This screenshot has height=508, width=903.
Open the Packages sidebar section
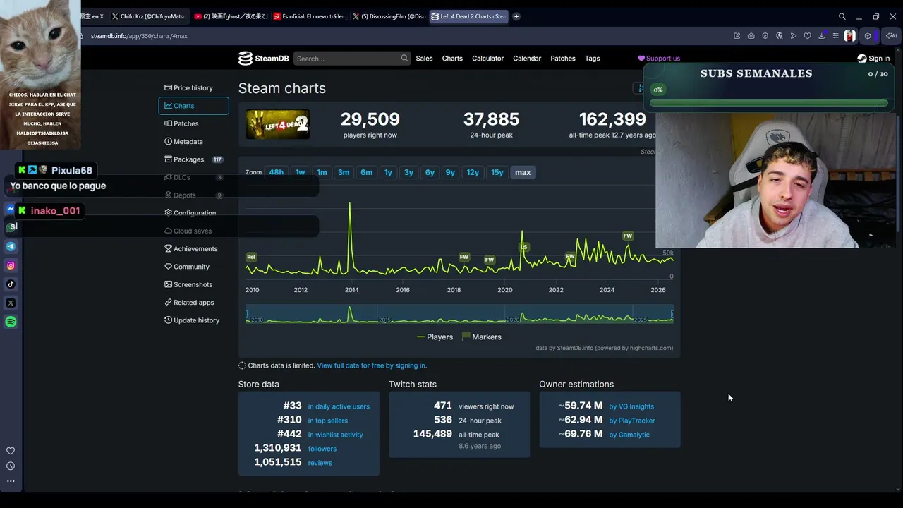click(193, 159)
